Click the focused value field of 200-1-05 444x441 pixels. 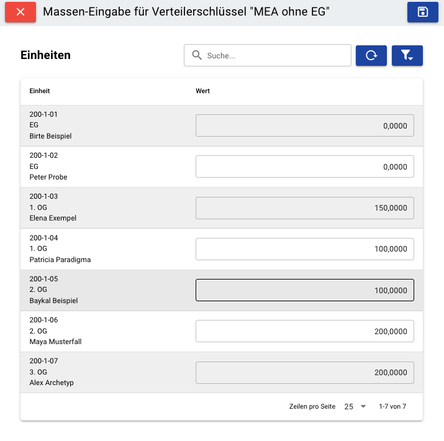point(305,290)
